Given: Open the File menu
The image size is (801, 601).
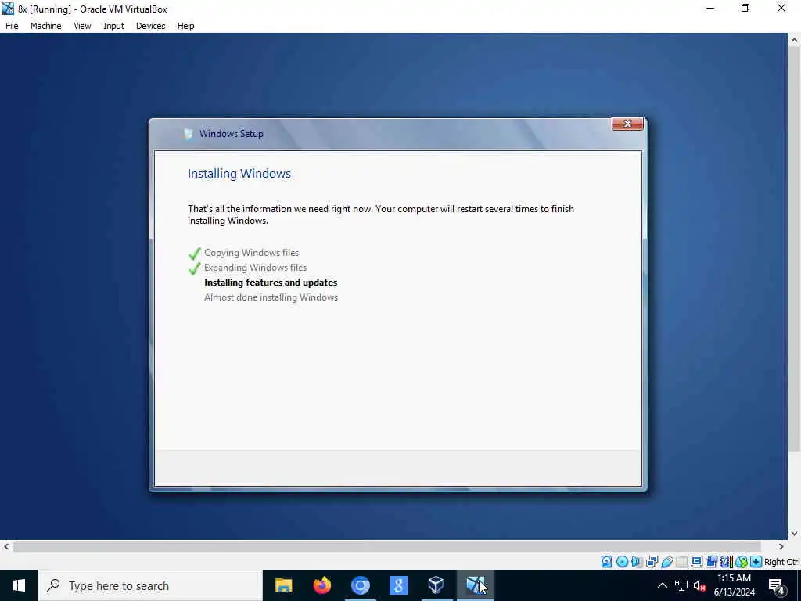Looking at the screenshot, I should click(12, 26).
